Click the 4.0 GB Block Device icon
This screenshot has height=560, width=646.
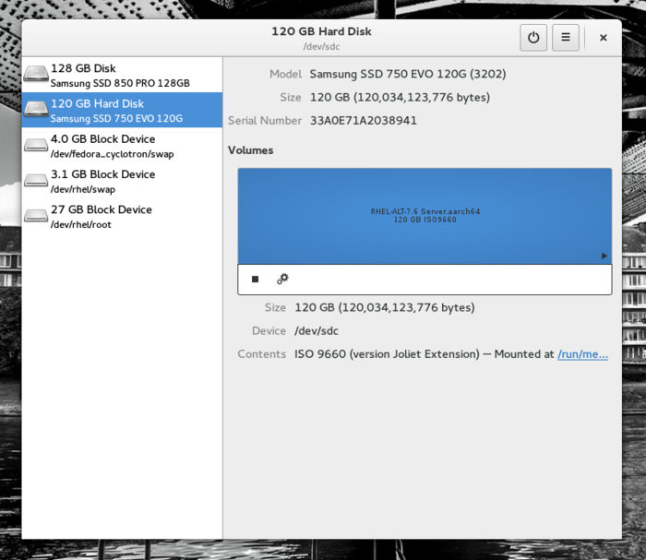36,145
